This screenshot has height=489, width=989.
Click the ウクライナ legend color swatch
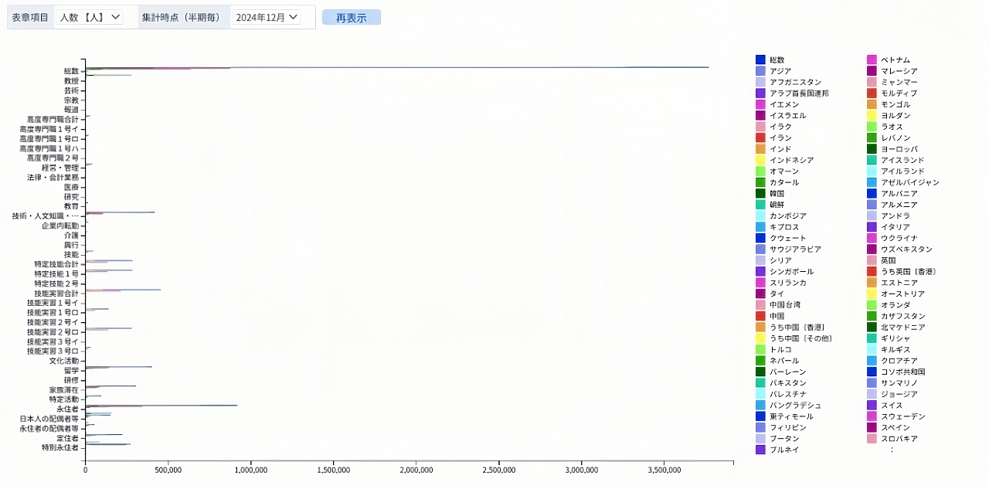click(872, 238)
